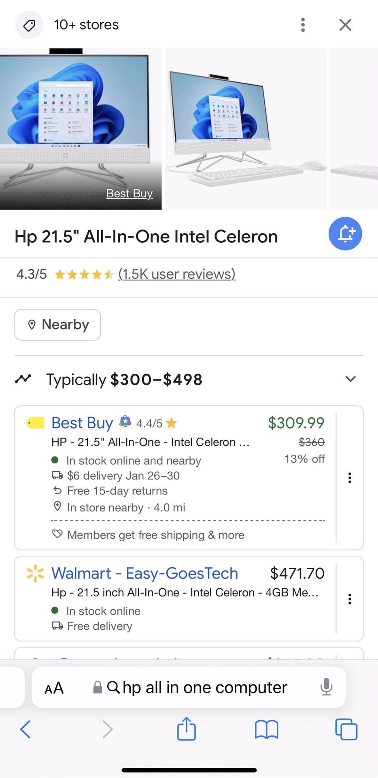Screen dimensions: 378x778
Task: Open the overflow menu on Best Buy listing
Action: [x=349, y=478]
